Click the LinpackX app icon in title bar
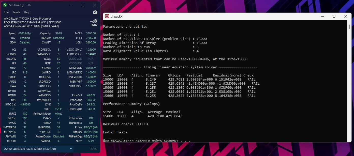This screenshot has height=156, width=354. coord(107,17)
